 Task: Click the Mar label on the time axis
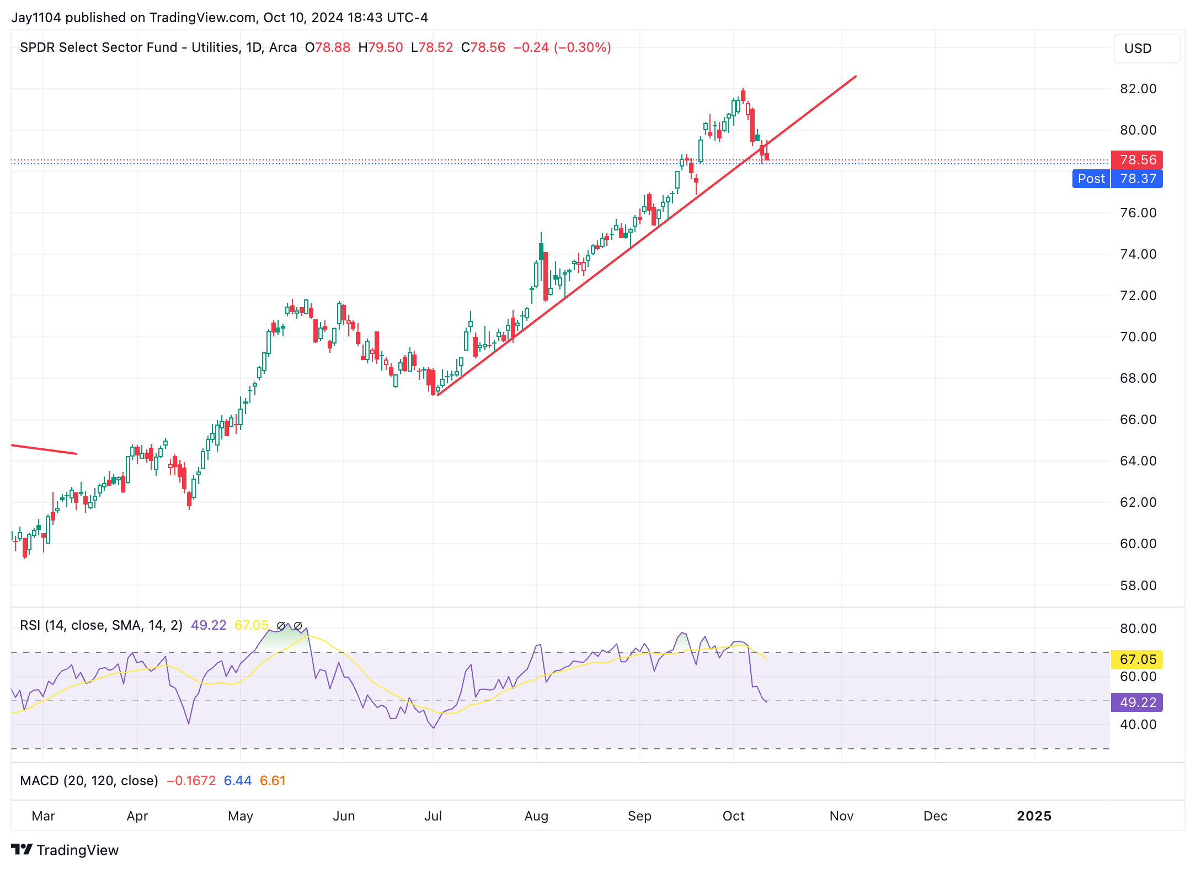pyautogui.click(x=44, y=816)
